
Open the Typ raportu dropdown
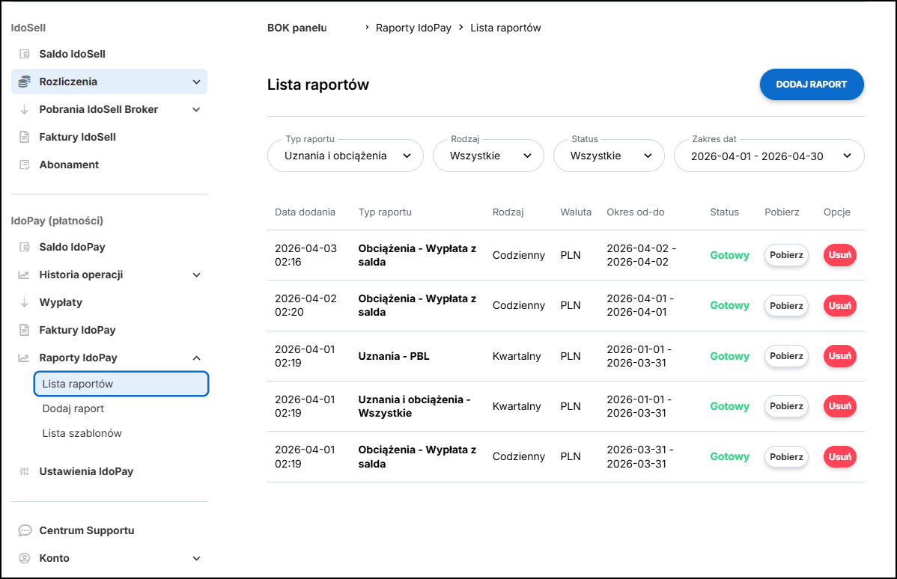click(344, 156)
